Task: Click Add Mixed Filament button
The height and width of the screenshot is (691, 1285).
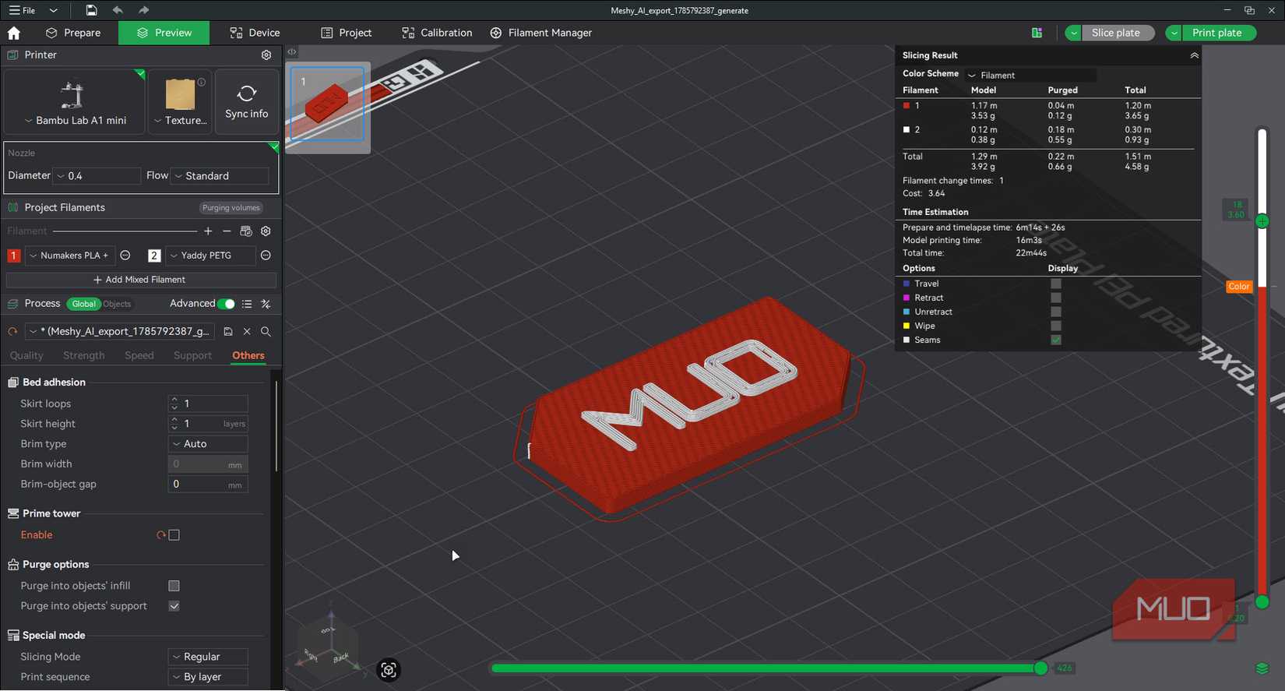Action: pyautogui.click(x=140, y=280)
